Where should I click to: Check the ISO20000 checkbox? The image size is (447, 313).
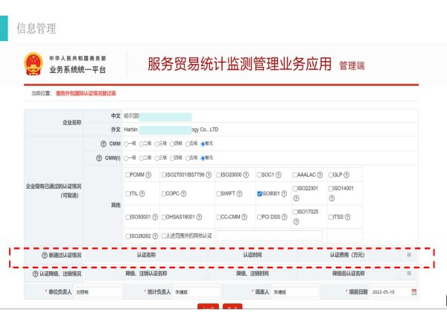point(219,174)
